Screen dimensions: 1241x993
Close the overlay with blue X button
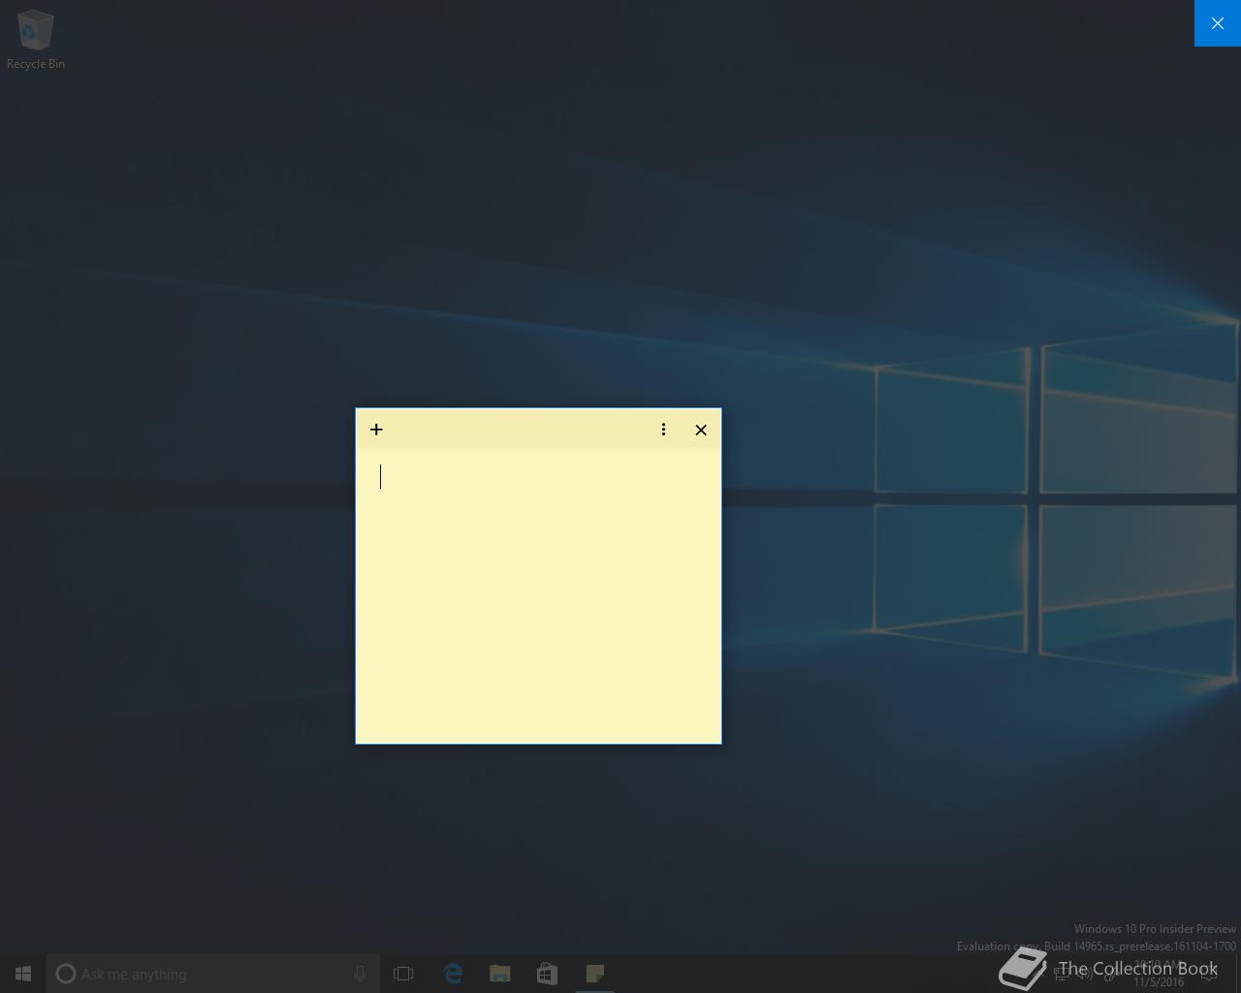coord(1218,23)
